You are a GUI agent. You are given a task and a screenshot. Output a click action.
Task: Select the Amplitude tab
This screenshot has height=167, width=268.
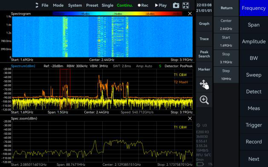254,41
